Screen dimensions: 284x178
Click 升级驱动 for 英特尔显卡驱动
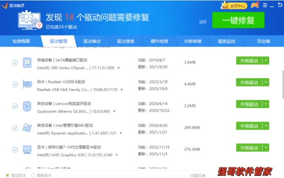[x=249, y=148]
